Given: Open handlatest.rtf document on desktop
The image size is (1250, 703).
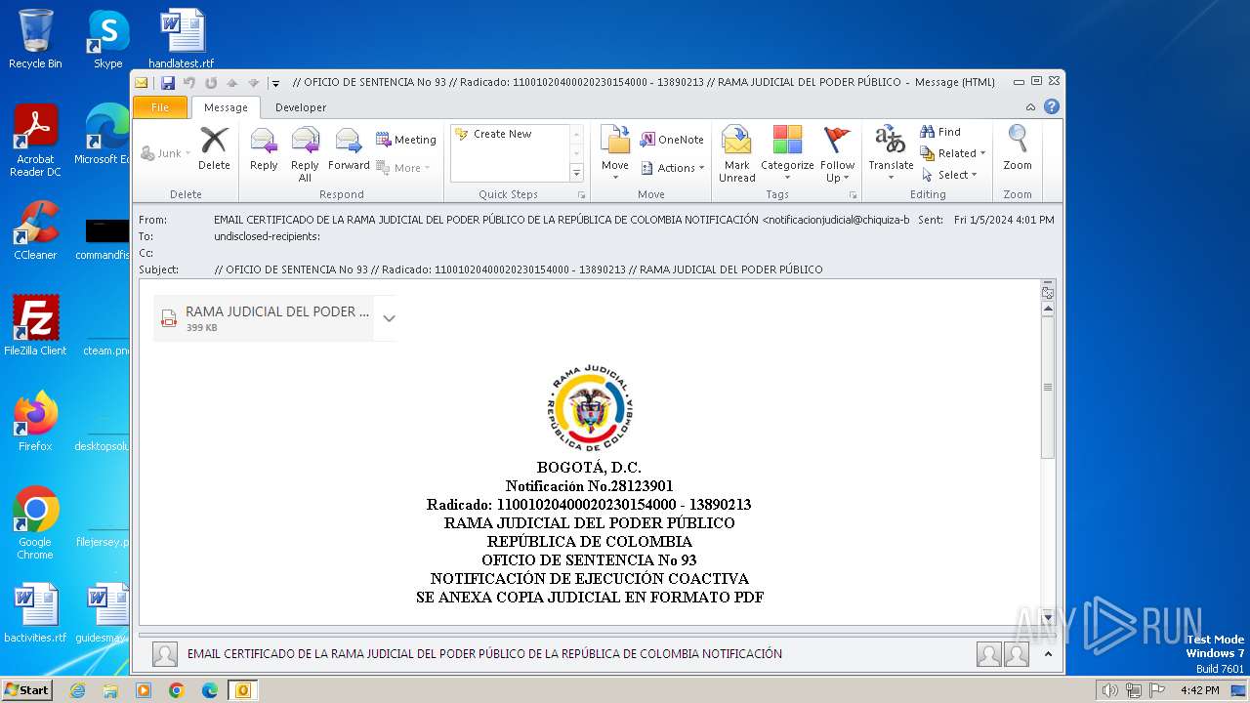Looking at the screenshot, I should coord(182,39).
